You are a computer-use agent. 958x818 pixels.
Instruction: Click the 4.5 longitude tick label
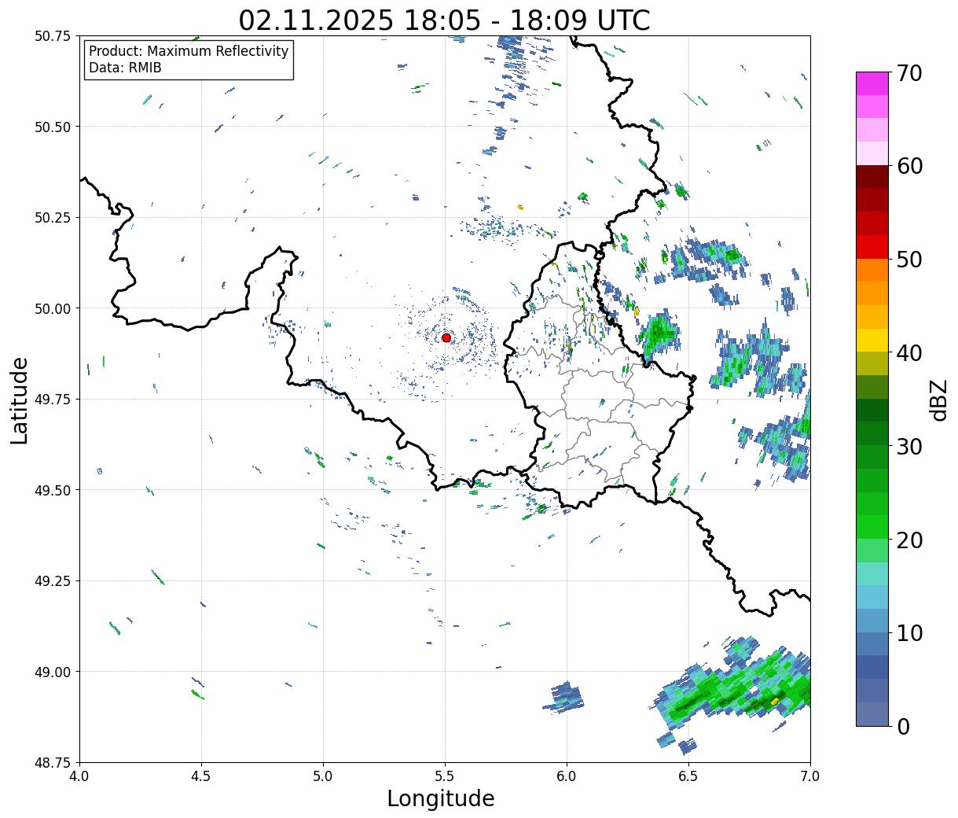(x=201, y=776)
